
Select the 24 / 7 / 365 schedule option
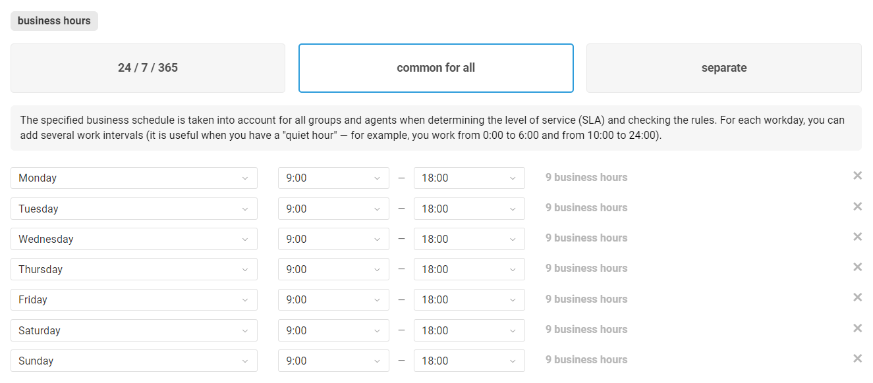tap(148, 68)
